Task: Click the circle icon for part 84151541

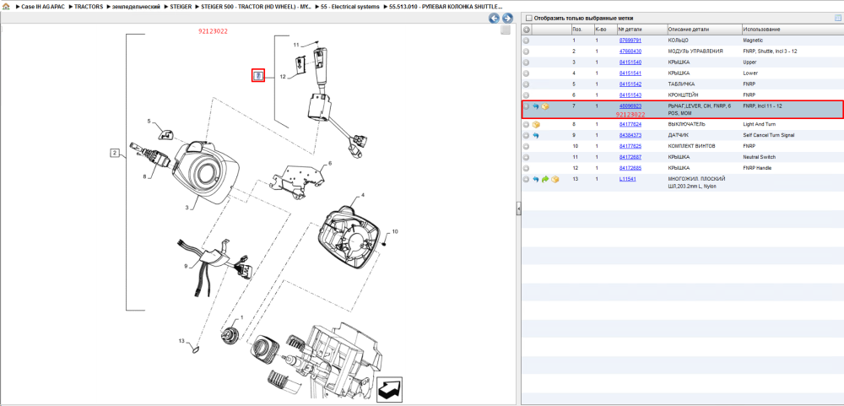Action: (x=527, y=73)
